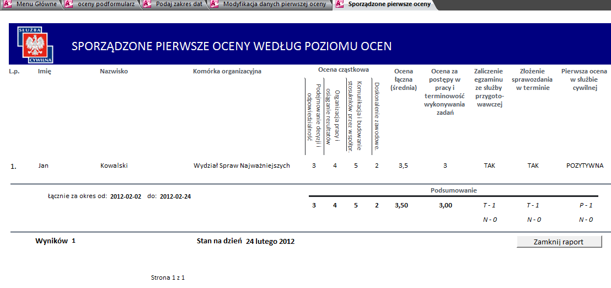Click the Komórka organizacyjna column header
611x288 pixels.
[227, 71]
